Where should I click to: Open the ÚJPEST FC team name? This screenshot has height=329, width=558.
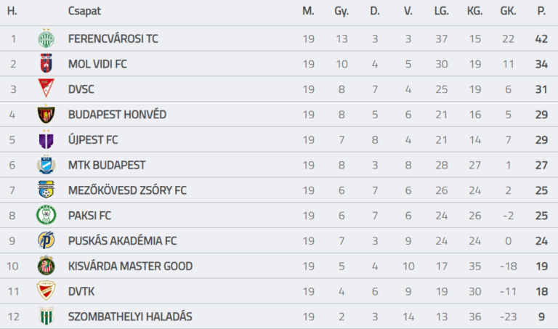click(93, 139)
